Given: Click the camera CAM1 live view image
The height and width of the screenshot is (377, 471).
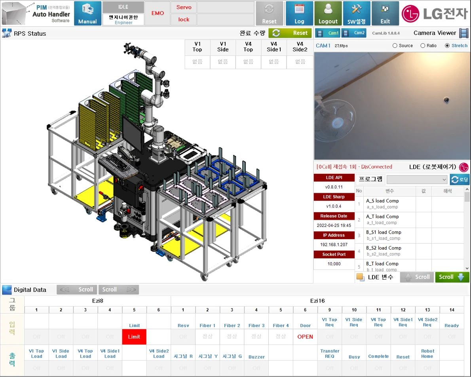Looking at the screenshot, I should (392, 106).
